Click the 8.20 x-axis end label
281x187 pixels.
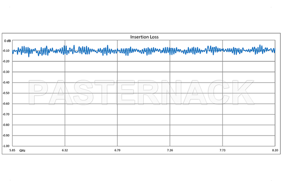tap(274, 150)
